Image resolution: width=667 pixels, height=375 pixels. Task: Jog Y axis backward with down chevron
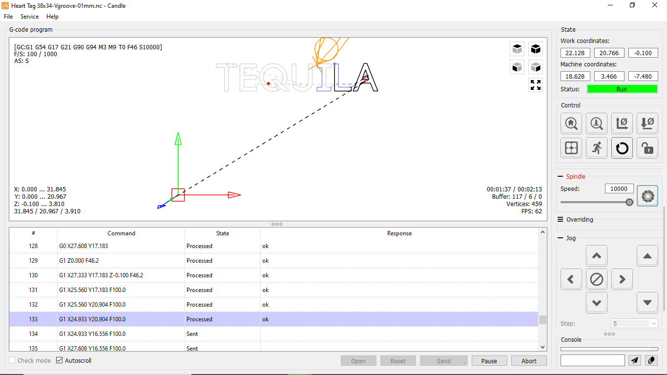[x=597, y=303]
